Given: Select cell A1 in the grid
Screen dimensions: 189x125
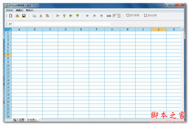Looking at the screenshot, I should 19,33.
